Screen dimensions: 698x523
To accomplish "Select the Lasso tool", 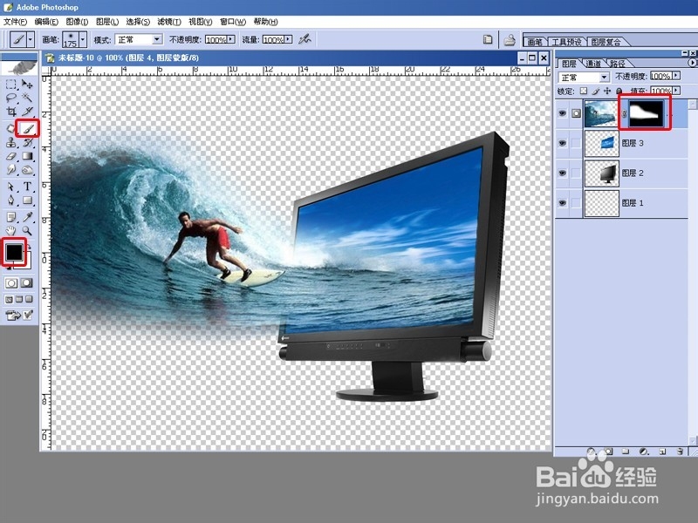I will (x=10, y=96).
